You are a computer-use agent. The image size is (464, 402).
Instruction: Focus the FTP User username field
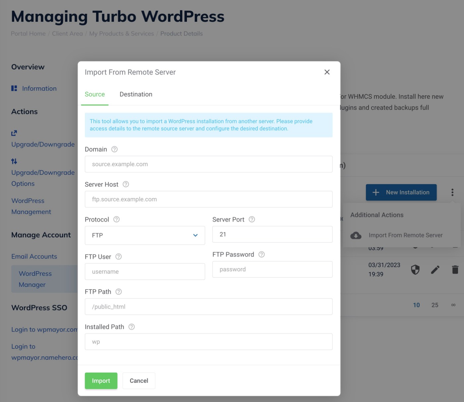click(145, 272)
